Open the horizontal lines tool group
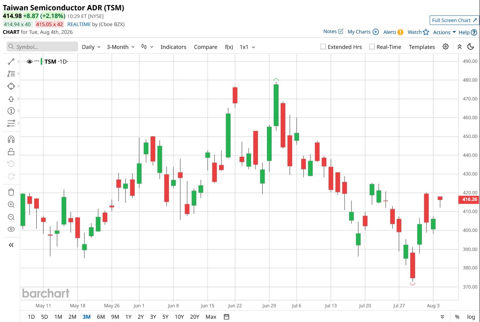 click(x=11, y=123)
